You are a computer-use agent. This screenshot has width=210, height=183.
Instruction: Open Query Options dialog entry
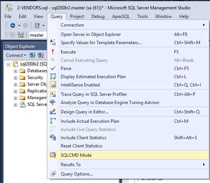click(128, 174)
